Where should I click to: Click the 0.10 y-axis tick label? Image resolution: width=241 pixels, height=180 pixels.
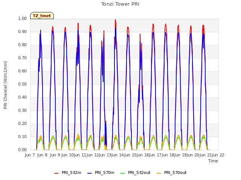[x=23, y=136]
